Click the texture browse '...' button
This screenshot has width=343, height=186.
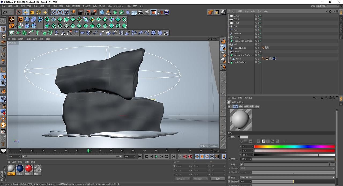pos(332,164)
